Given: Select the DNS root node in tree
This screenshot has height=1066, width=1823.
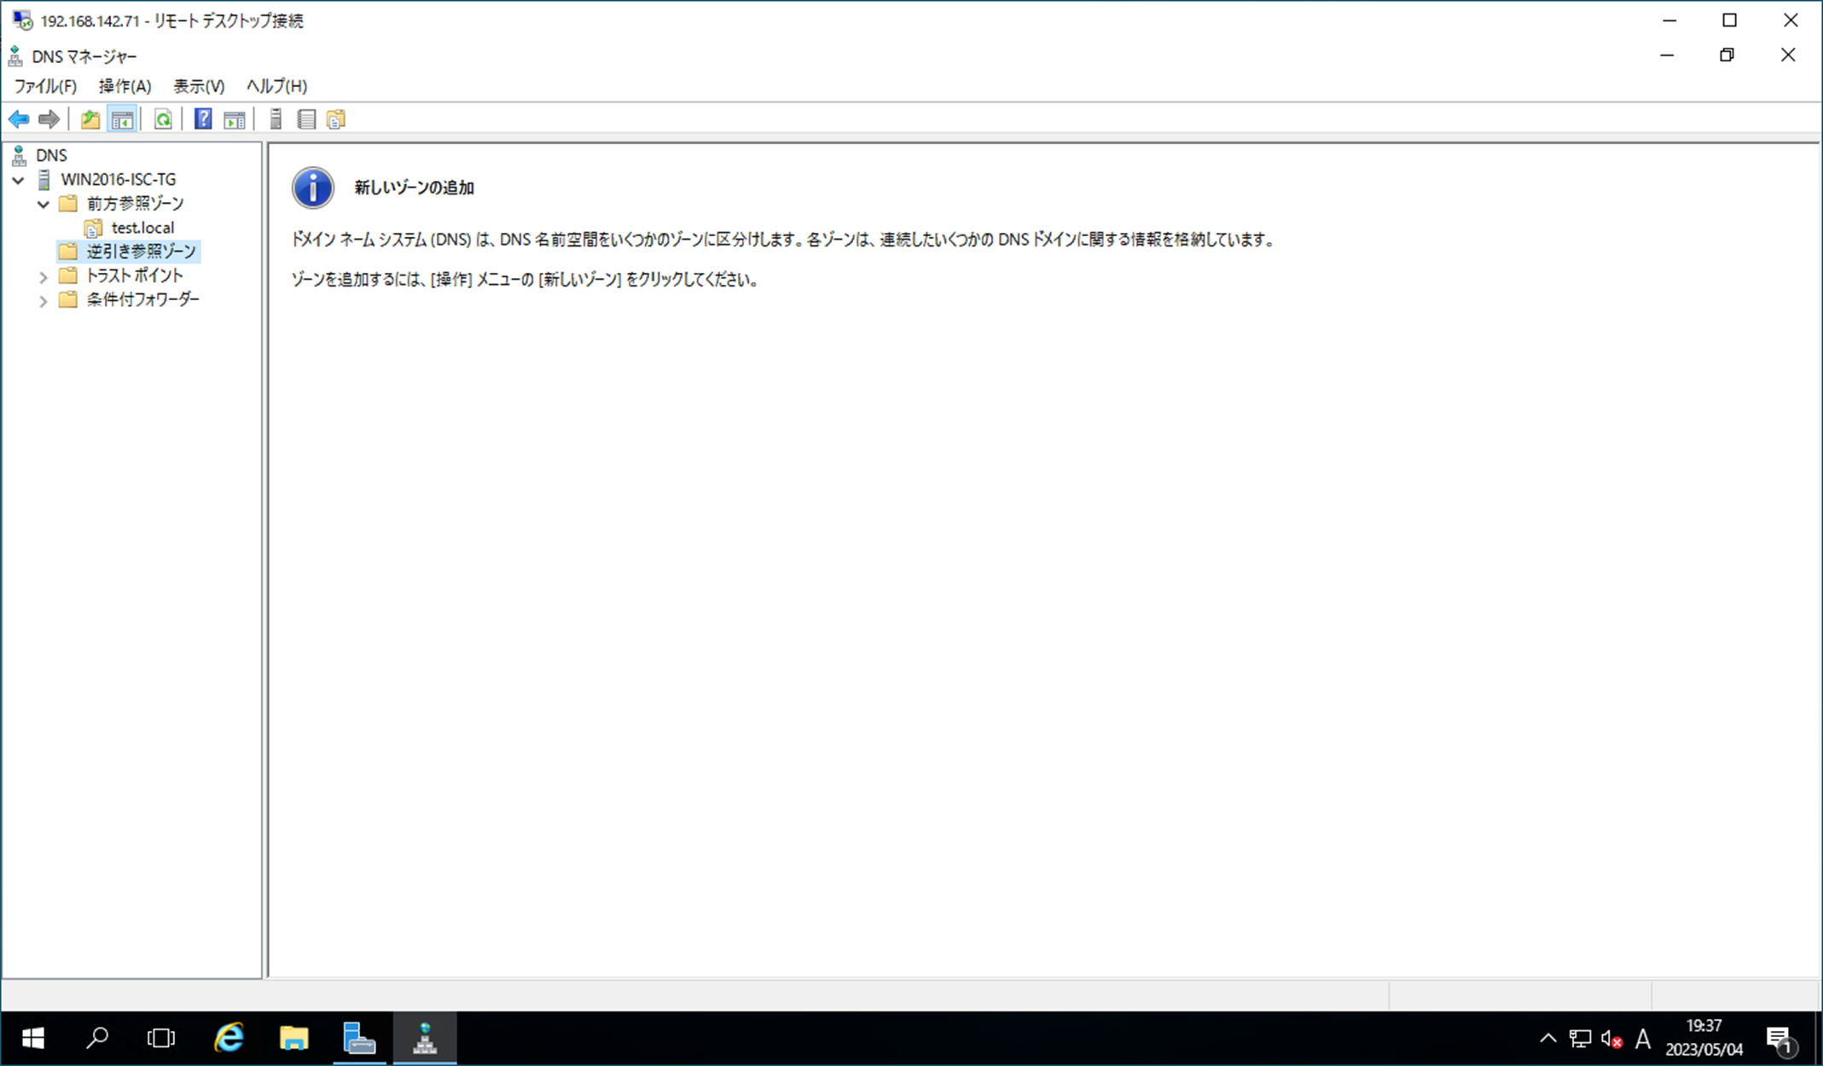Looking at the screenshot, I should point(51,155).
